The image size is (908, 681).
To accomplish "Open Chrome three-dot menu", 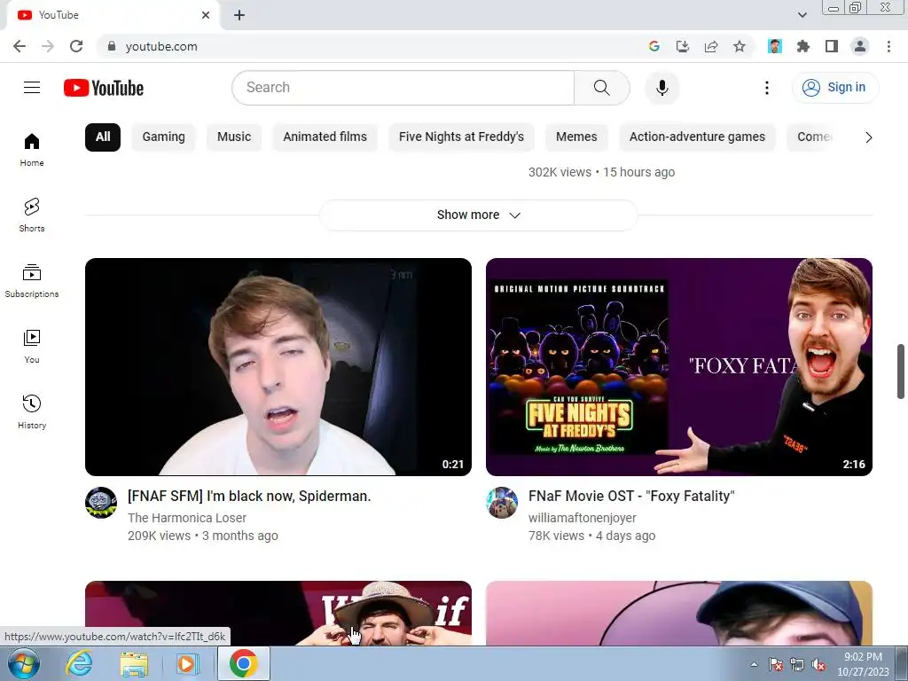I will pos(888,46).
